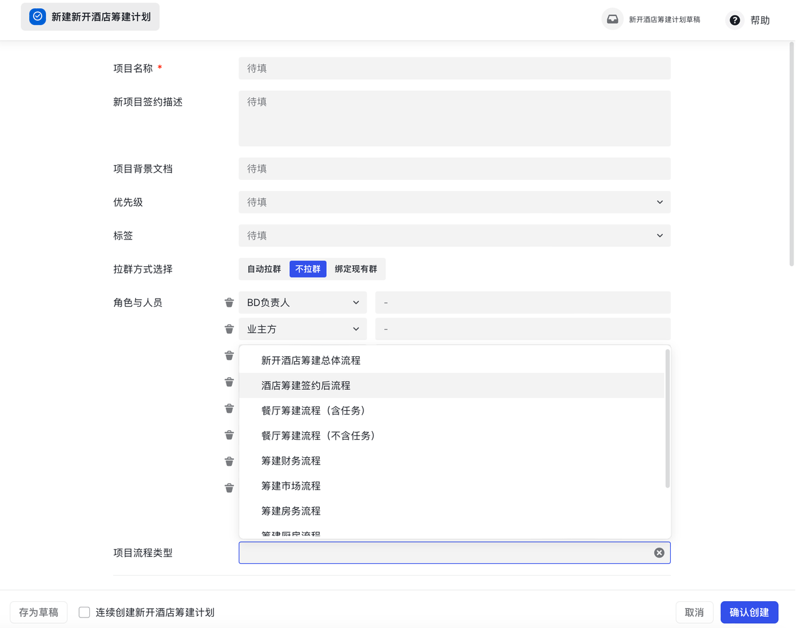The width and height of the screenshot is (798, 628).
Task: Open 新开酒店筹建计划草稿 link
Action: pyautogui.click(x=665, y=20)
